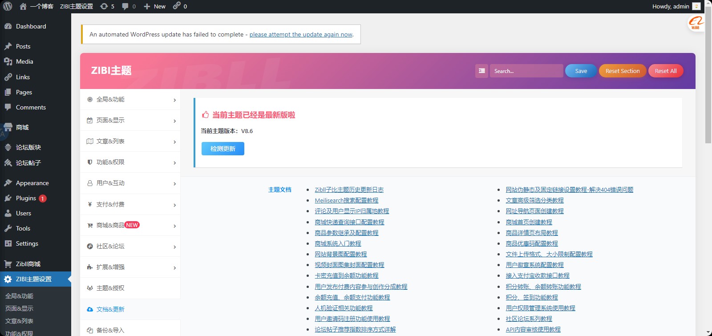
Task: Click the Plugins update badge 1
Action: point(42,198)
